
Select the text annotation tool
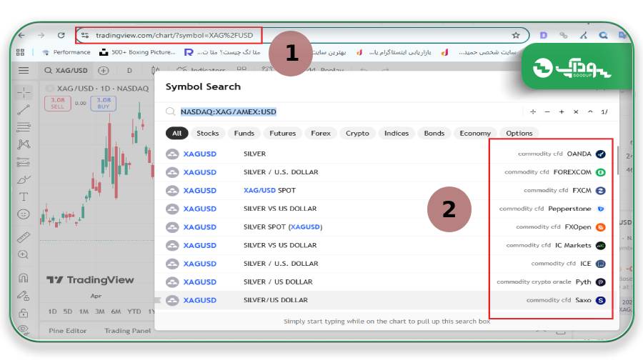pos(24,197)
